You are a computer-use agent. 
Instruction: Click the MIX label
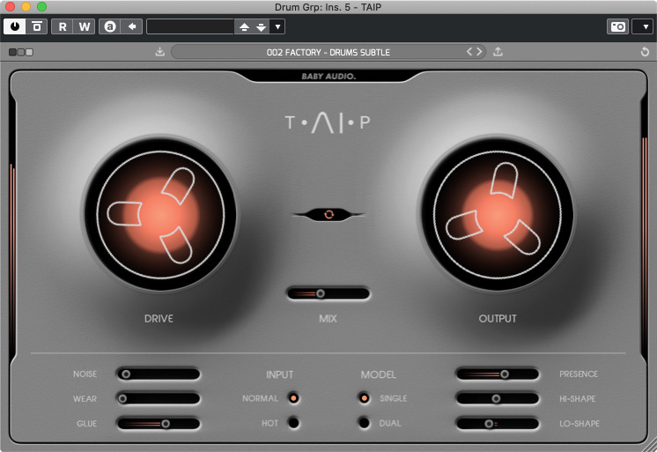point(328,319)
